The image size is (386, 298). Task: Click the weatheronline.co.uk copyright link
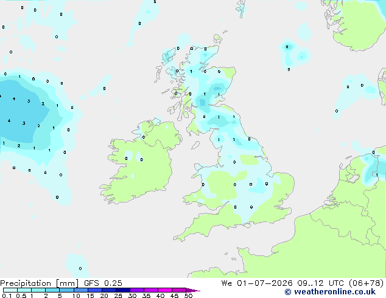(330, 292)
